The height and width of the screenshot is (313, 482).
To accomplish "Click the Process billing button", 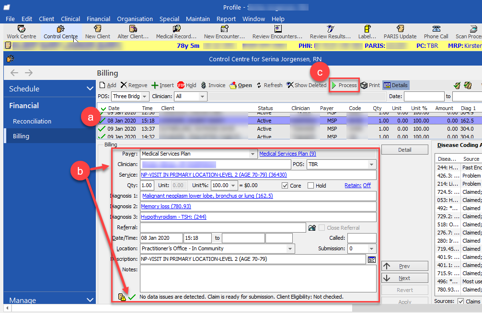I will pyautogui.click(x=344, y=85).
